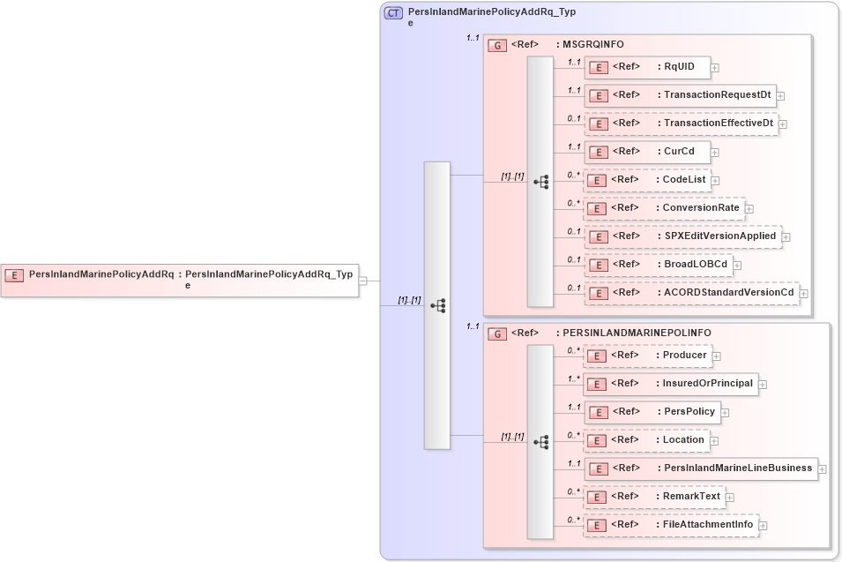Expand the FileAttachmentInfo element
The height and width of the screenshot is (562, 842).
764,524
